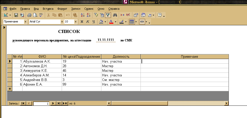This screenshot has width=247, height=118.
Task: Click the date field 11.11.1111
Action: pyautogui.click(x=106, y=40)
